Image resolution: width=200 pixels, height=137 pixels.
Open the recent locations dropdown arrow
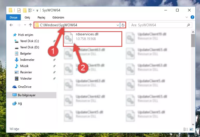[25, 25]
